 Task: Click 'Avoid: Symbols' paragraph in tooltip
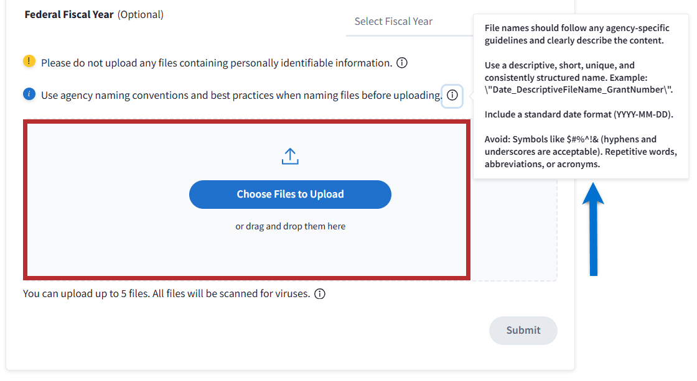point(580,152)
